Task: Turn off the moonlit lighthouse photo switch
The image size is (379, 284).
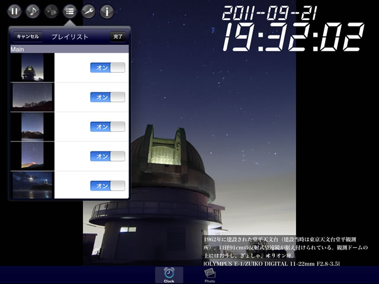Action: tap(108, 186)
